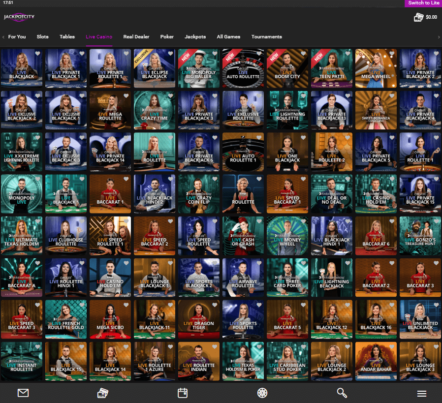Click heart icon on Mega Wheel
The height and width of the screenshot is (403, 442).
(x=392, y=54)
